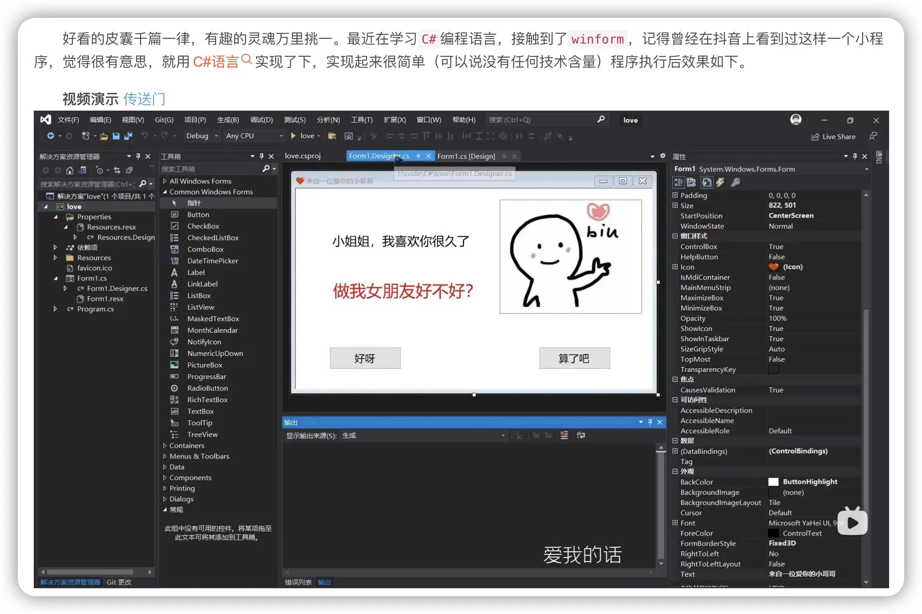Click the green Start debugging arrow
This screenshot has width=922, height=614.
(x=293, y=136)
